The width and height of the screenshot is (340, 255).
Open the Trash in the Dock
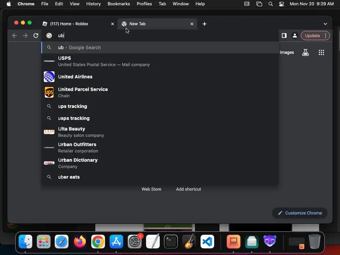(314, 242)
